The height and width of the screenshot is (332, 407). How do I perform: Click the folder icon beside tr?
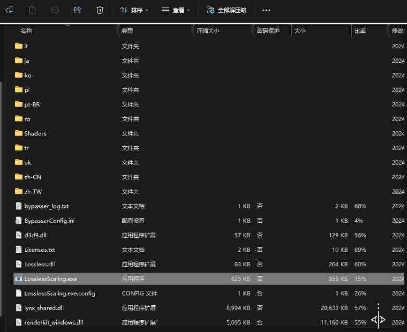[19, 148]
